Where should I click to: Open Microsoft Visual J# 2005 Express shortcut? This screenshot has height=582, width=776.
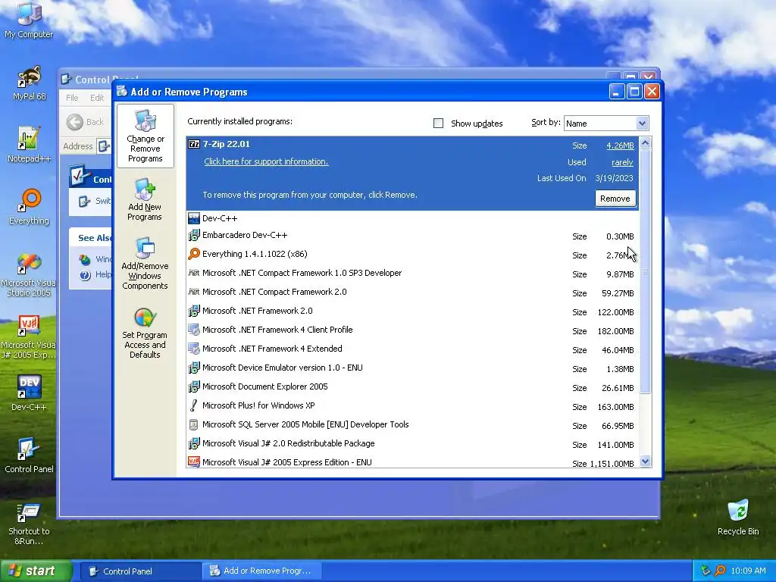coord(29,336)
